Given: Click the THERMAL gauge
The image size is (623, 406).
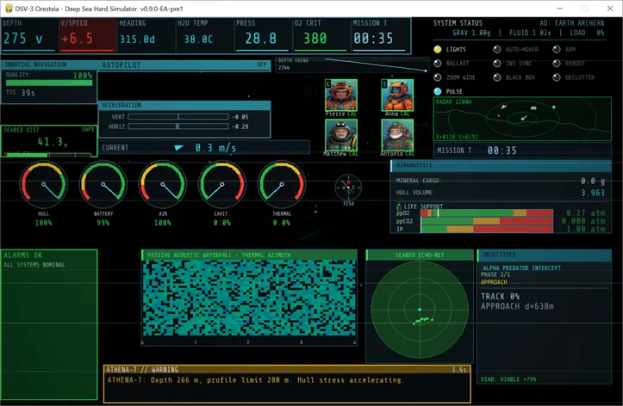Looking at the screenshot, I should pos(282,184).
